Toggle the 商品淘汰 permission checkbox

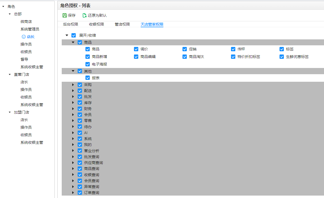tap(185, 57)
